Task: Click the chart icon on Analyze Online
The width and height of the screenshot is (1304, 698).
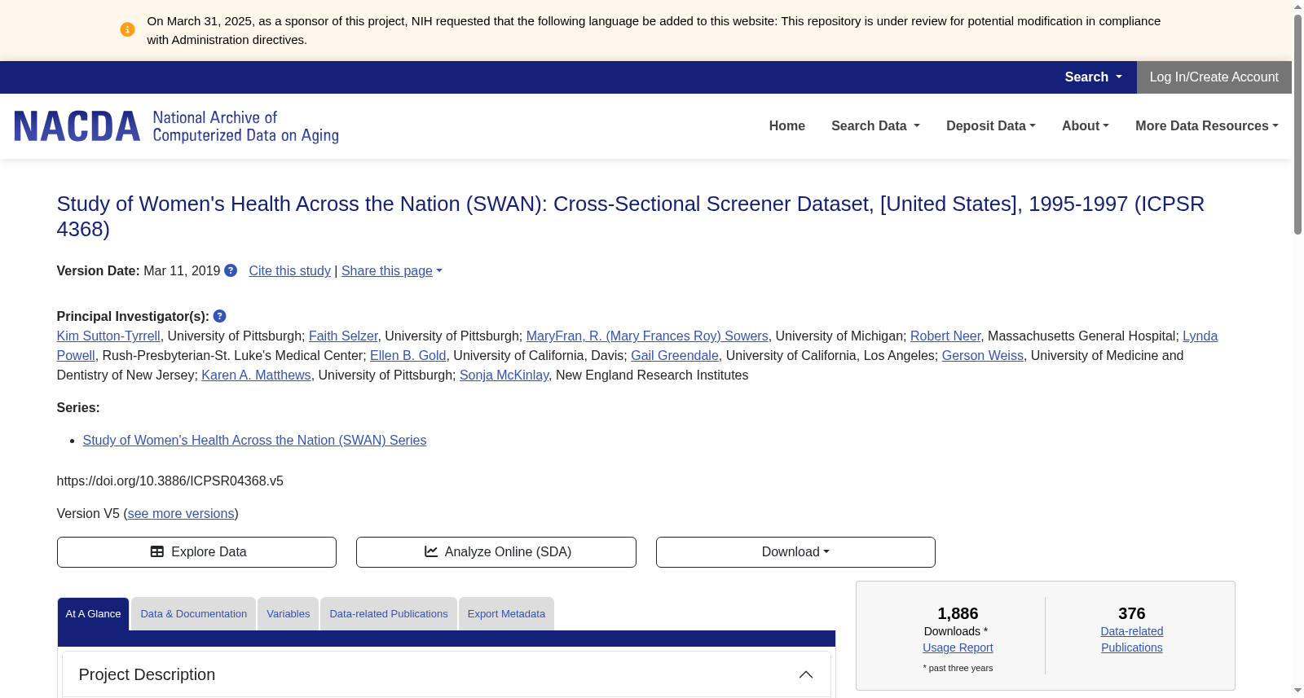Action: click(x=431, y=552)
